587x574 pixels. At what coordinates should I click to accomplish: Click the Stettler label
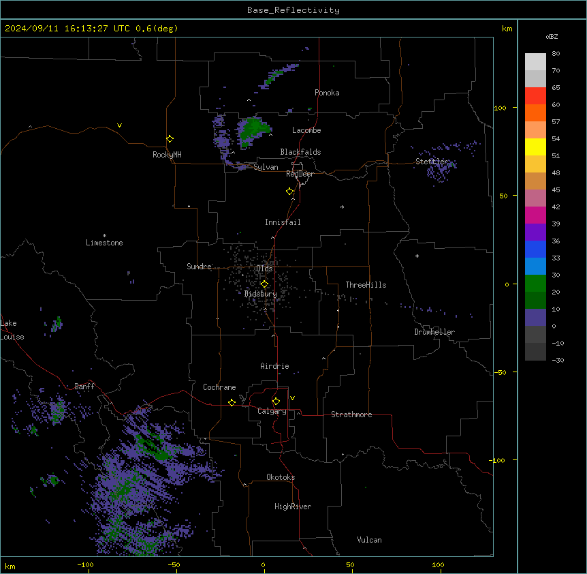(432, 162)
